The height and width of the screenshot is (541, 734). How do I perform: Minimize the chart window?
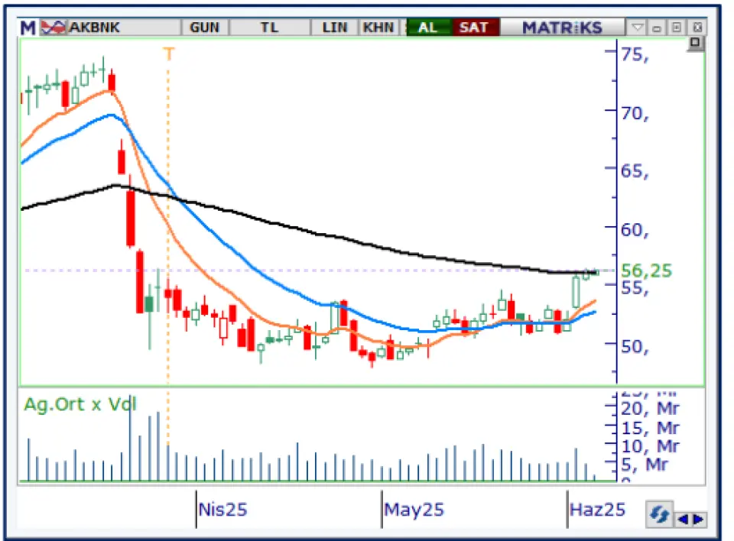(657, 28)
